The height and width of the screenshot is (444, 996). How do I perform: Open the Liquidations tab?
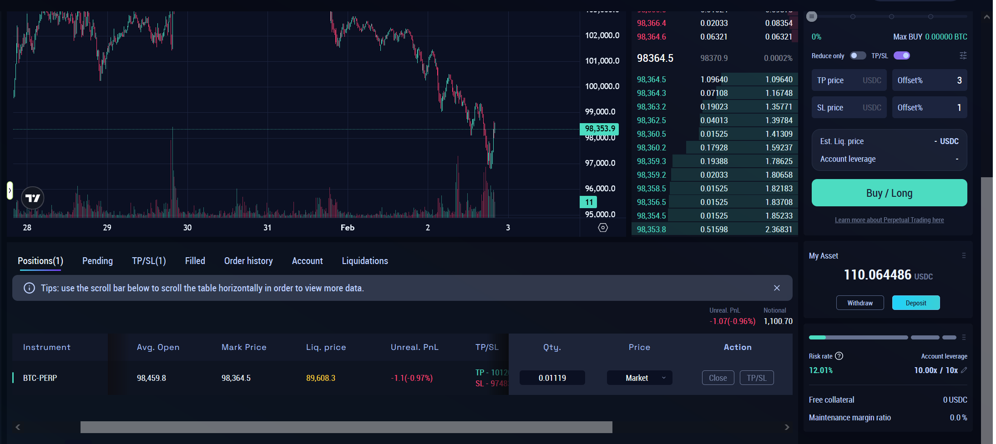(365, 261)
